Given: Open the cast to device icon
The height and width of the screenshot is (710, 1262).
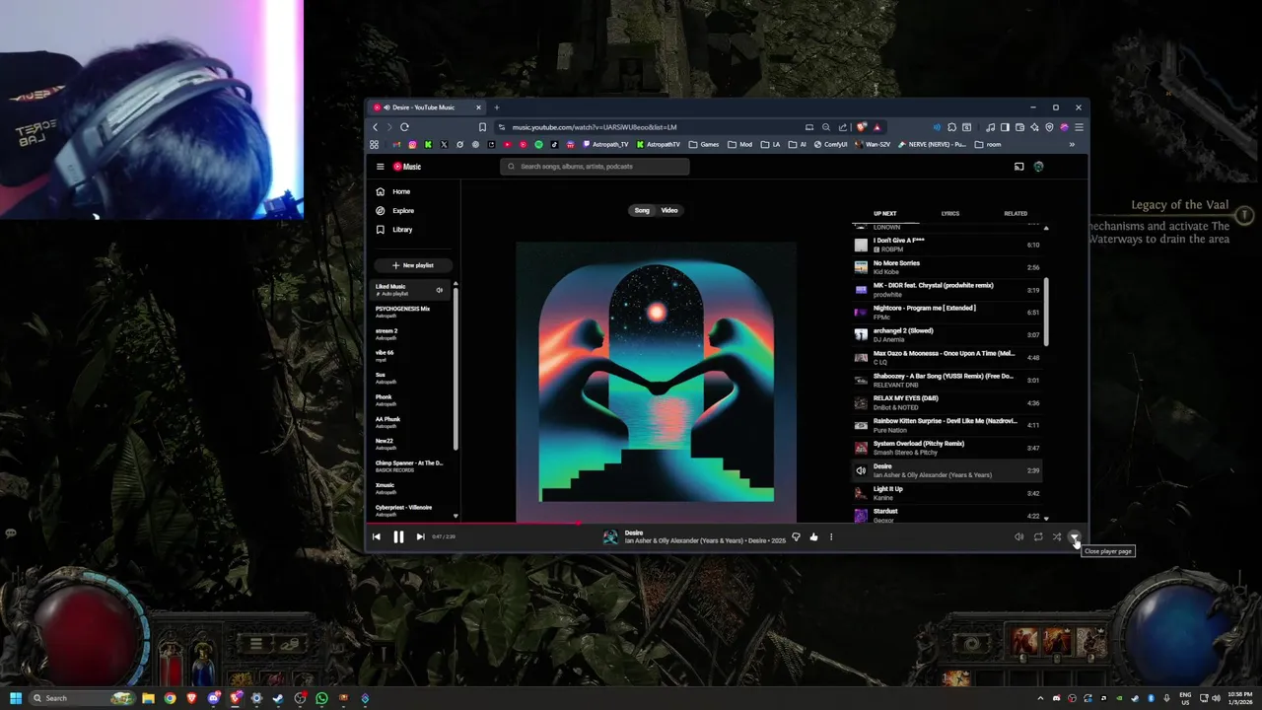Looking at the screenshot, I should tap(1018, 167).
